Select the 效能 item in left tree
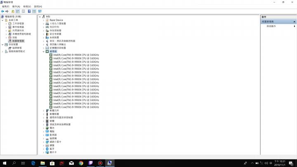Image resolution: width=297 pixels, height=167 pixels. click(x=14, y=38)
